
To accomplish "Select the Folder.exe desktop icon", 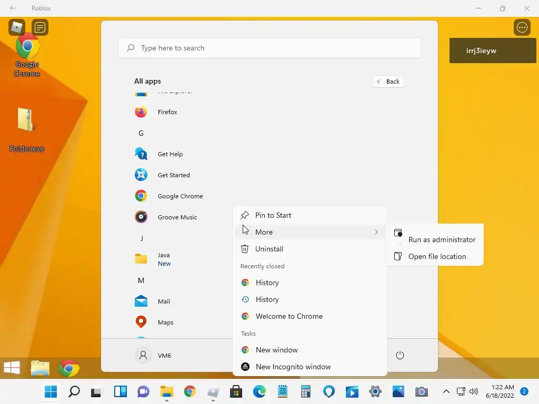I will pyautogui.click(x=26, y=130).
